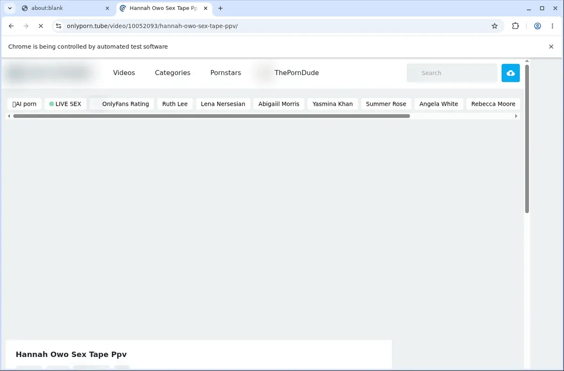This screenshot has width=564, height=371.
Task: Select the Yasmina Khan tag chip
Action: point(333,104)
